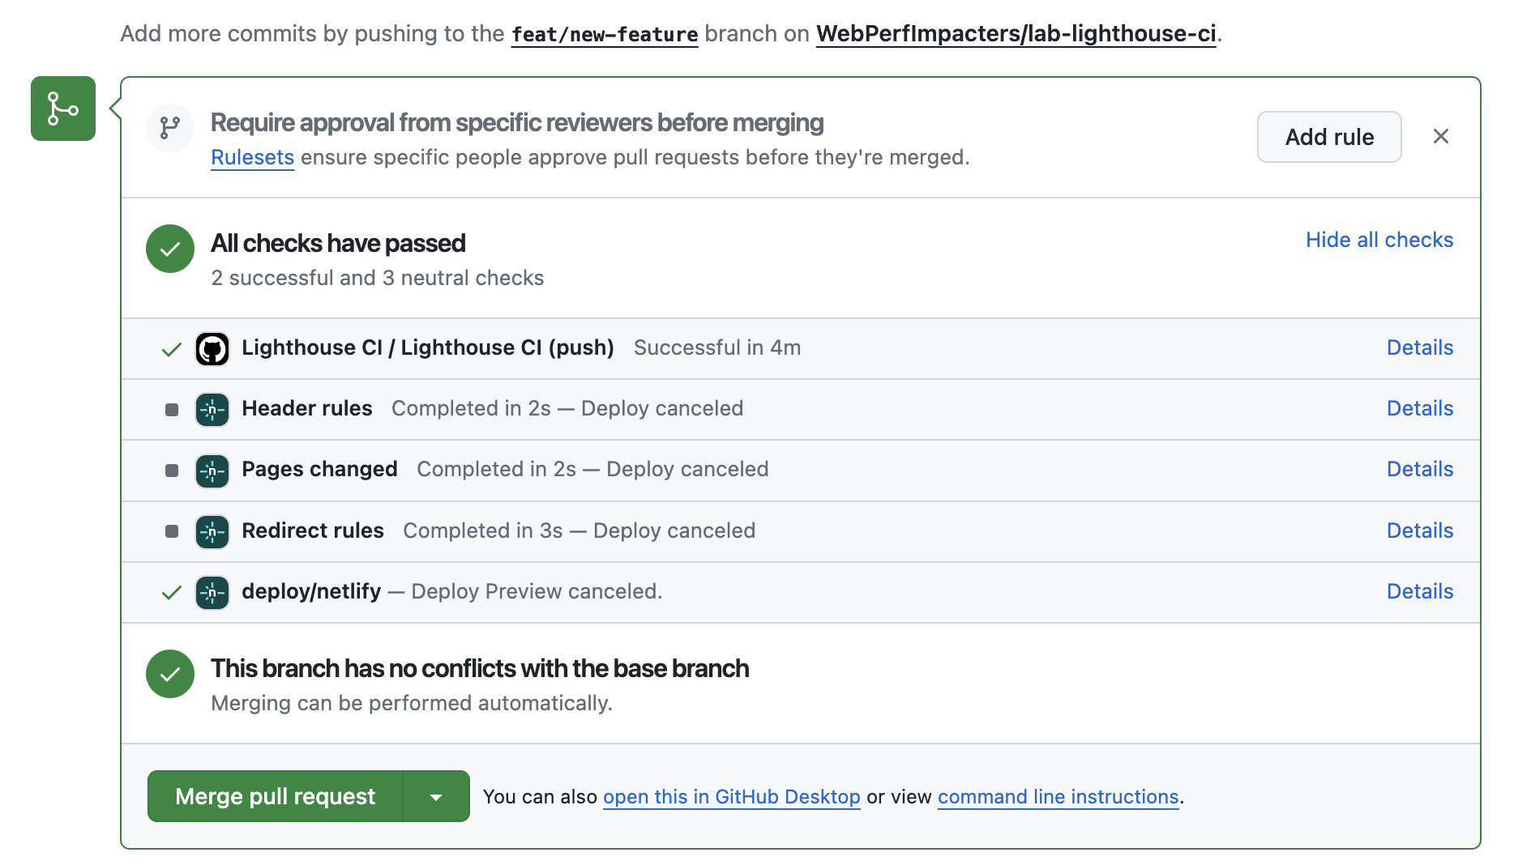Open Details for Lighthouse CI check

click(x=1419, y=347)
